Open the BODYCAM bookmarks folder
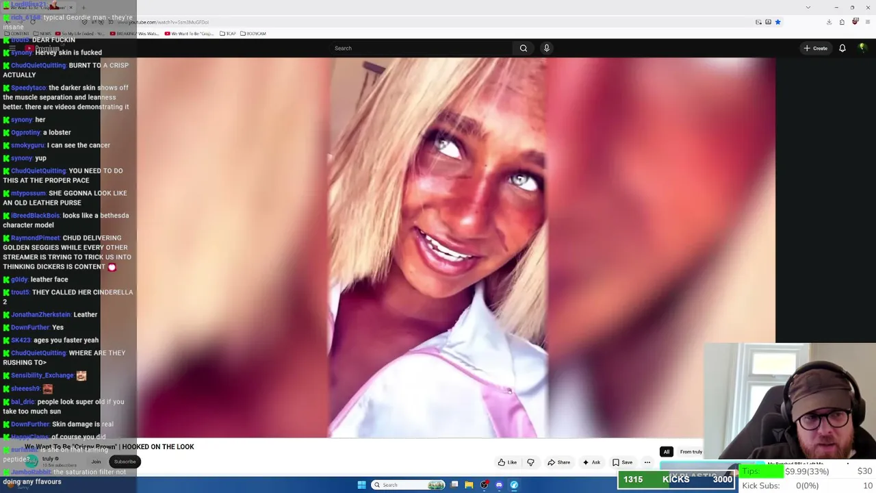Screen dimensions: 876x493 tap(253, 34)
